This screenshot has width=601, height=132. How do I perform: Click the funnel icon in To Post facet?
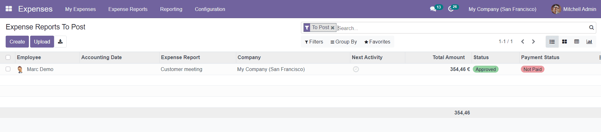(x=307, y=28)
